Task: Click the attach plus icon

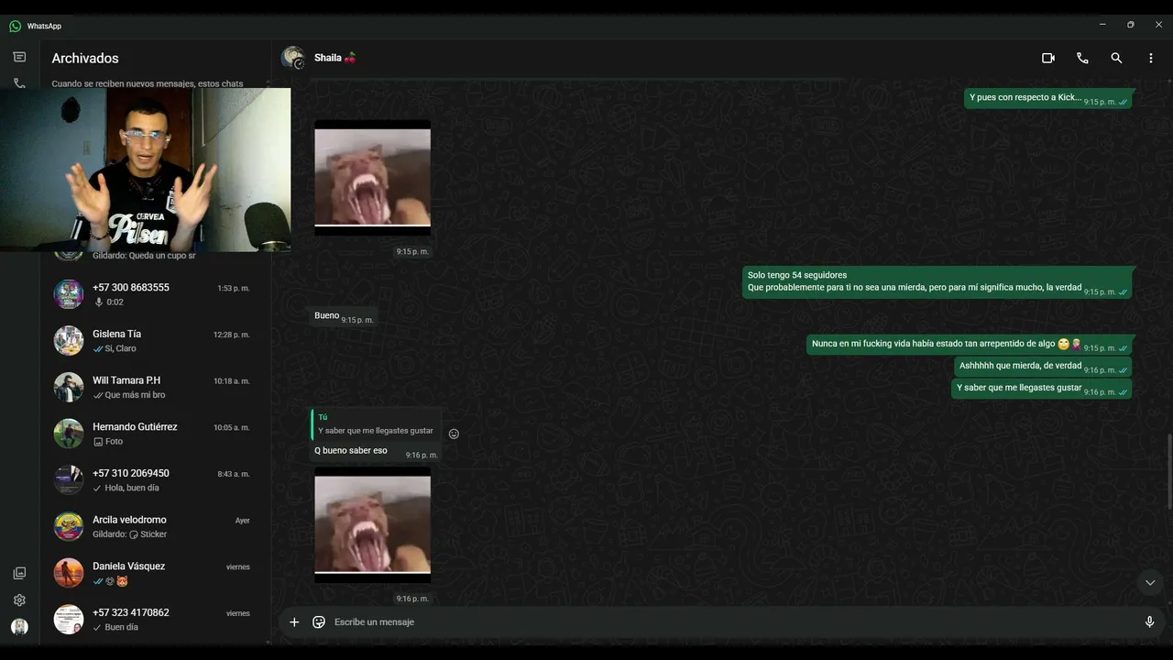Action: click(294, 622)
